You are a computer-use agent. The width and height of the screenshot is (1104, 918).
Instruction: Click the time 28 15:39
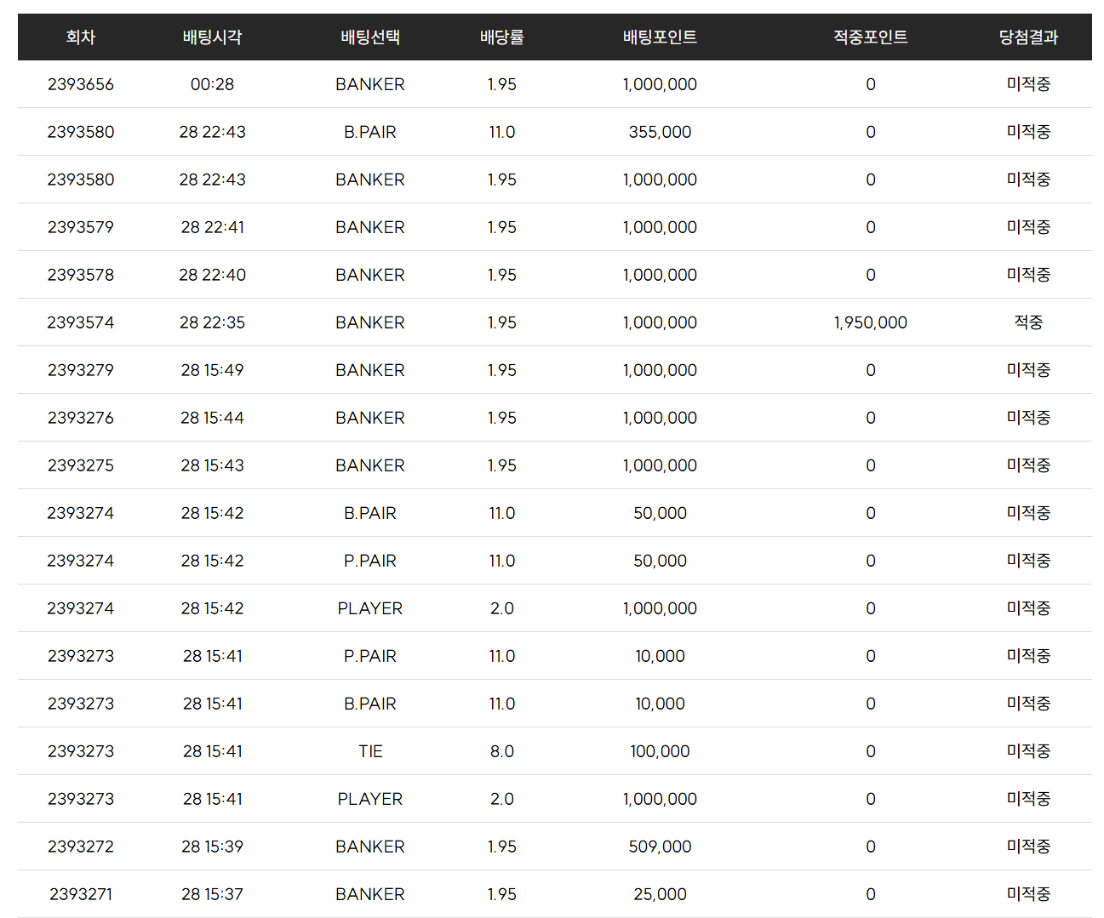[212, 847]
